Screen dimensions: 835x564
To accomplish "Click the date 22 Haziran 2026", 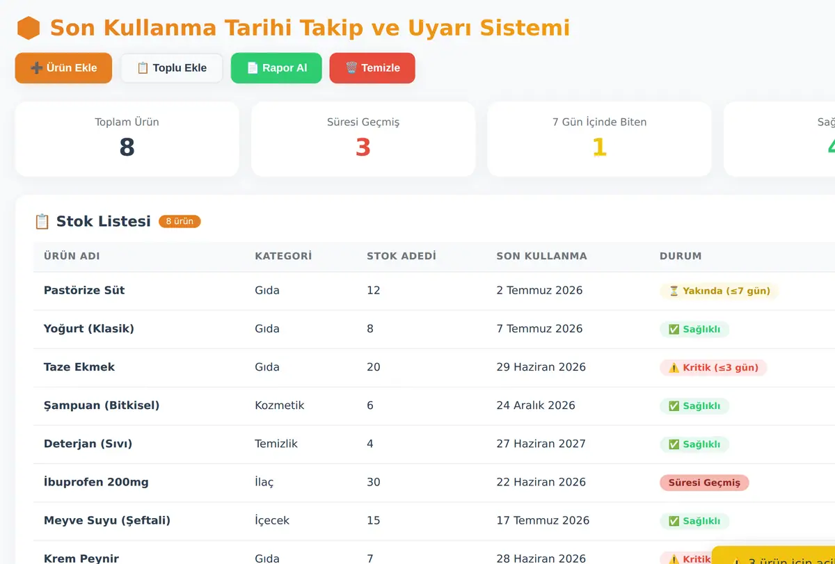I will tap(541, 482).
